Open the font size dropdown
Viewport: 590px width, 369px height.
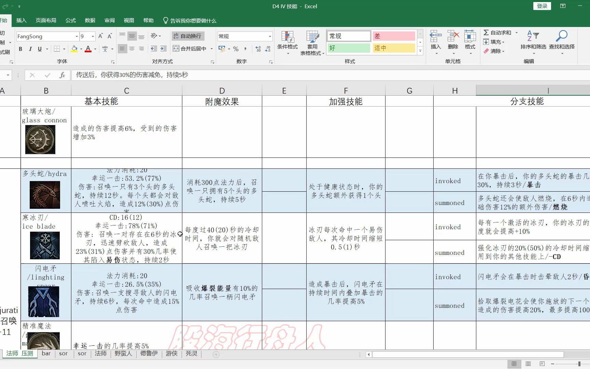(93, 36)
